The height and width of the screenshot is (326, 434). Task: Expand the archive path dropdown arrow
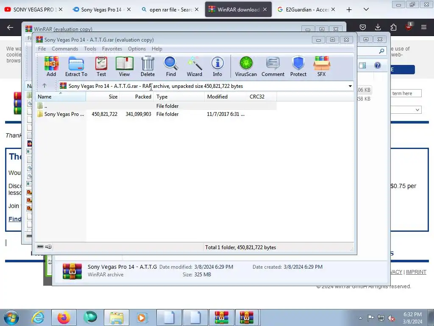(x=350, y=86)
